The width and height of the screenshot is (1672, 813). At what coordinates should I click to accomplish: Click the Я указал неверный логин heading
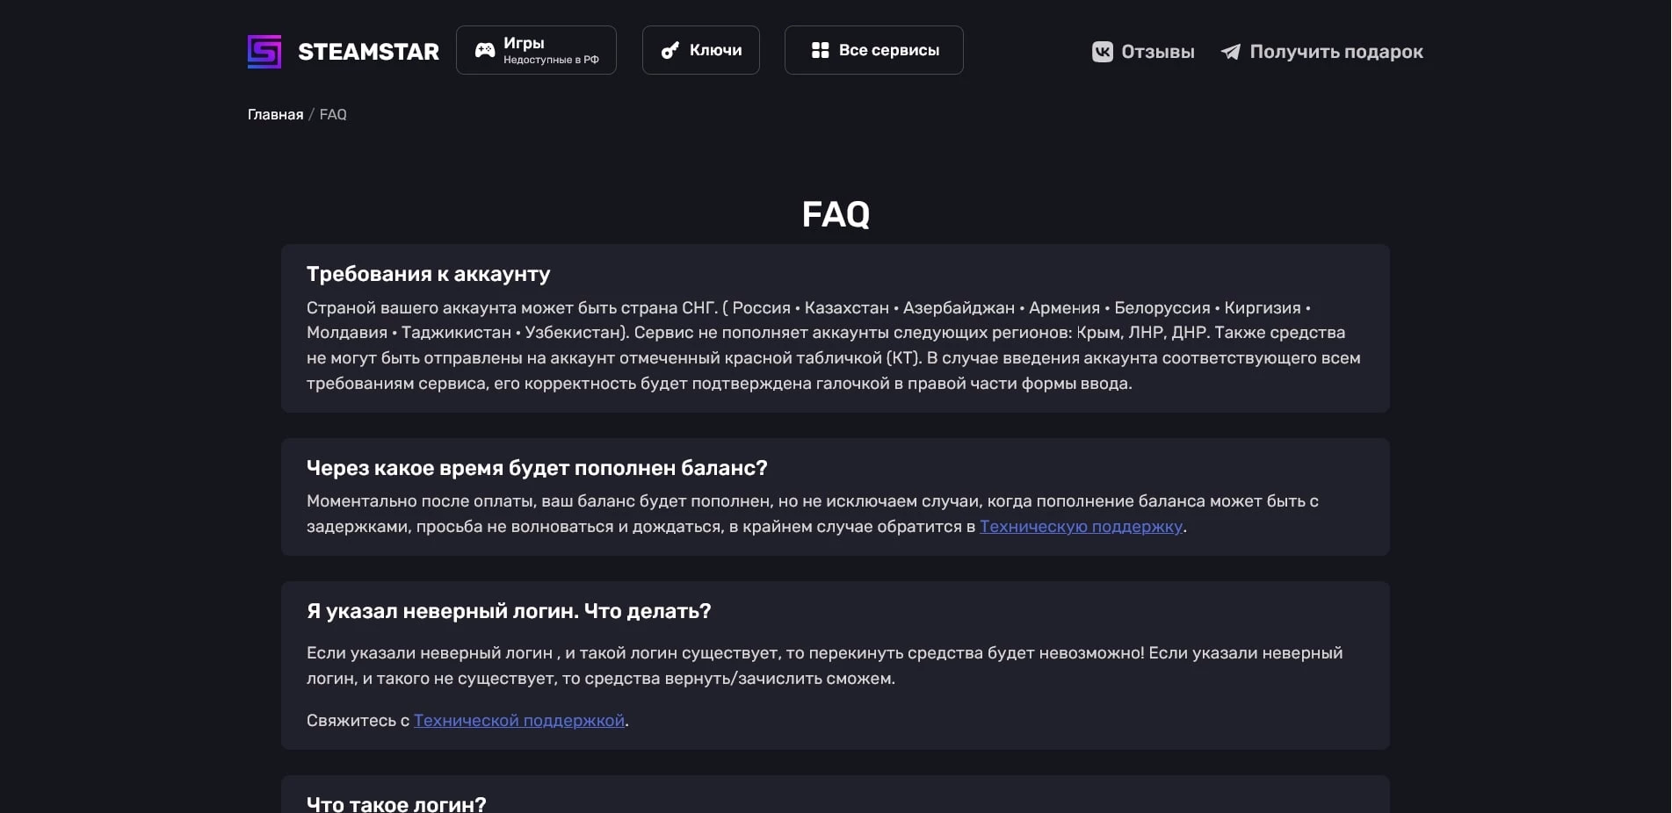tap(508, 611)
